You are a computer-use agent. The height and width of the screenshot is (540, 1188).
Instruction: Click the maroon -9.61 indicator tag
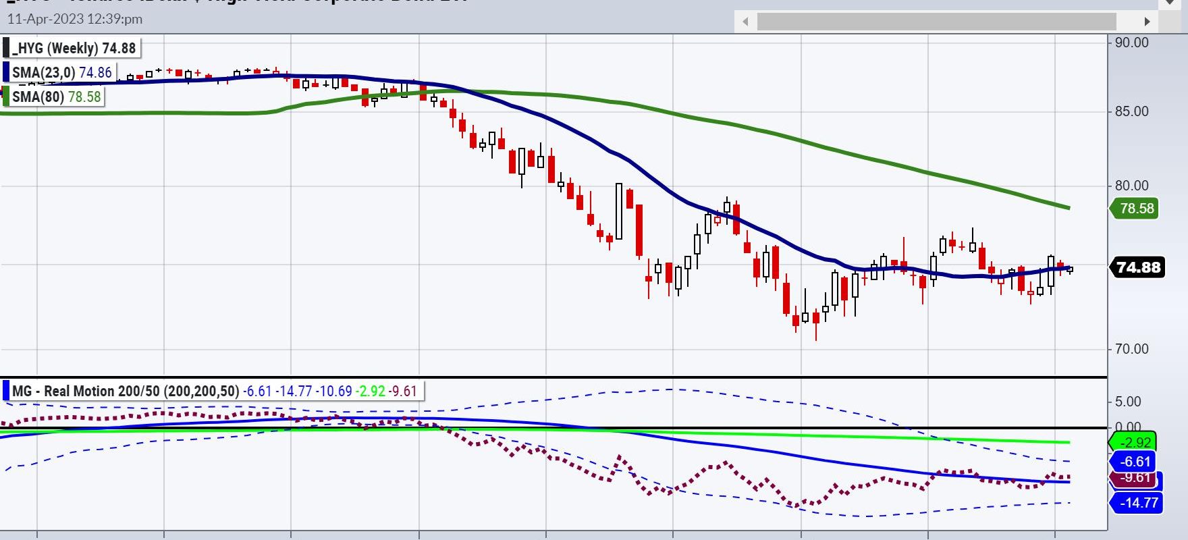point(1134,477)
